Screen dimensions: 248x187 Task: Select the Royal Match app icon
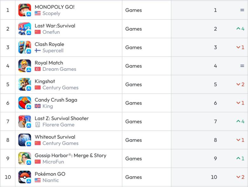click(24, 66)
